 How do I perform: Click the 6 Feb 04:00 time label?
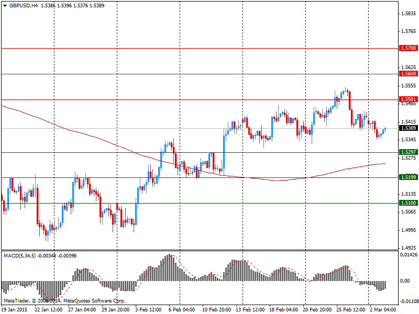point(182,310)
